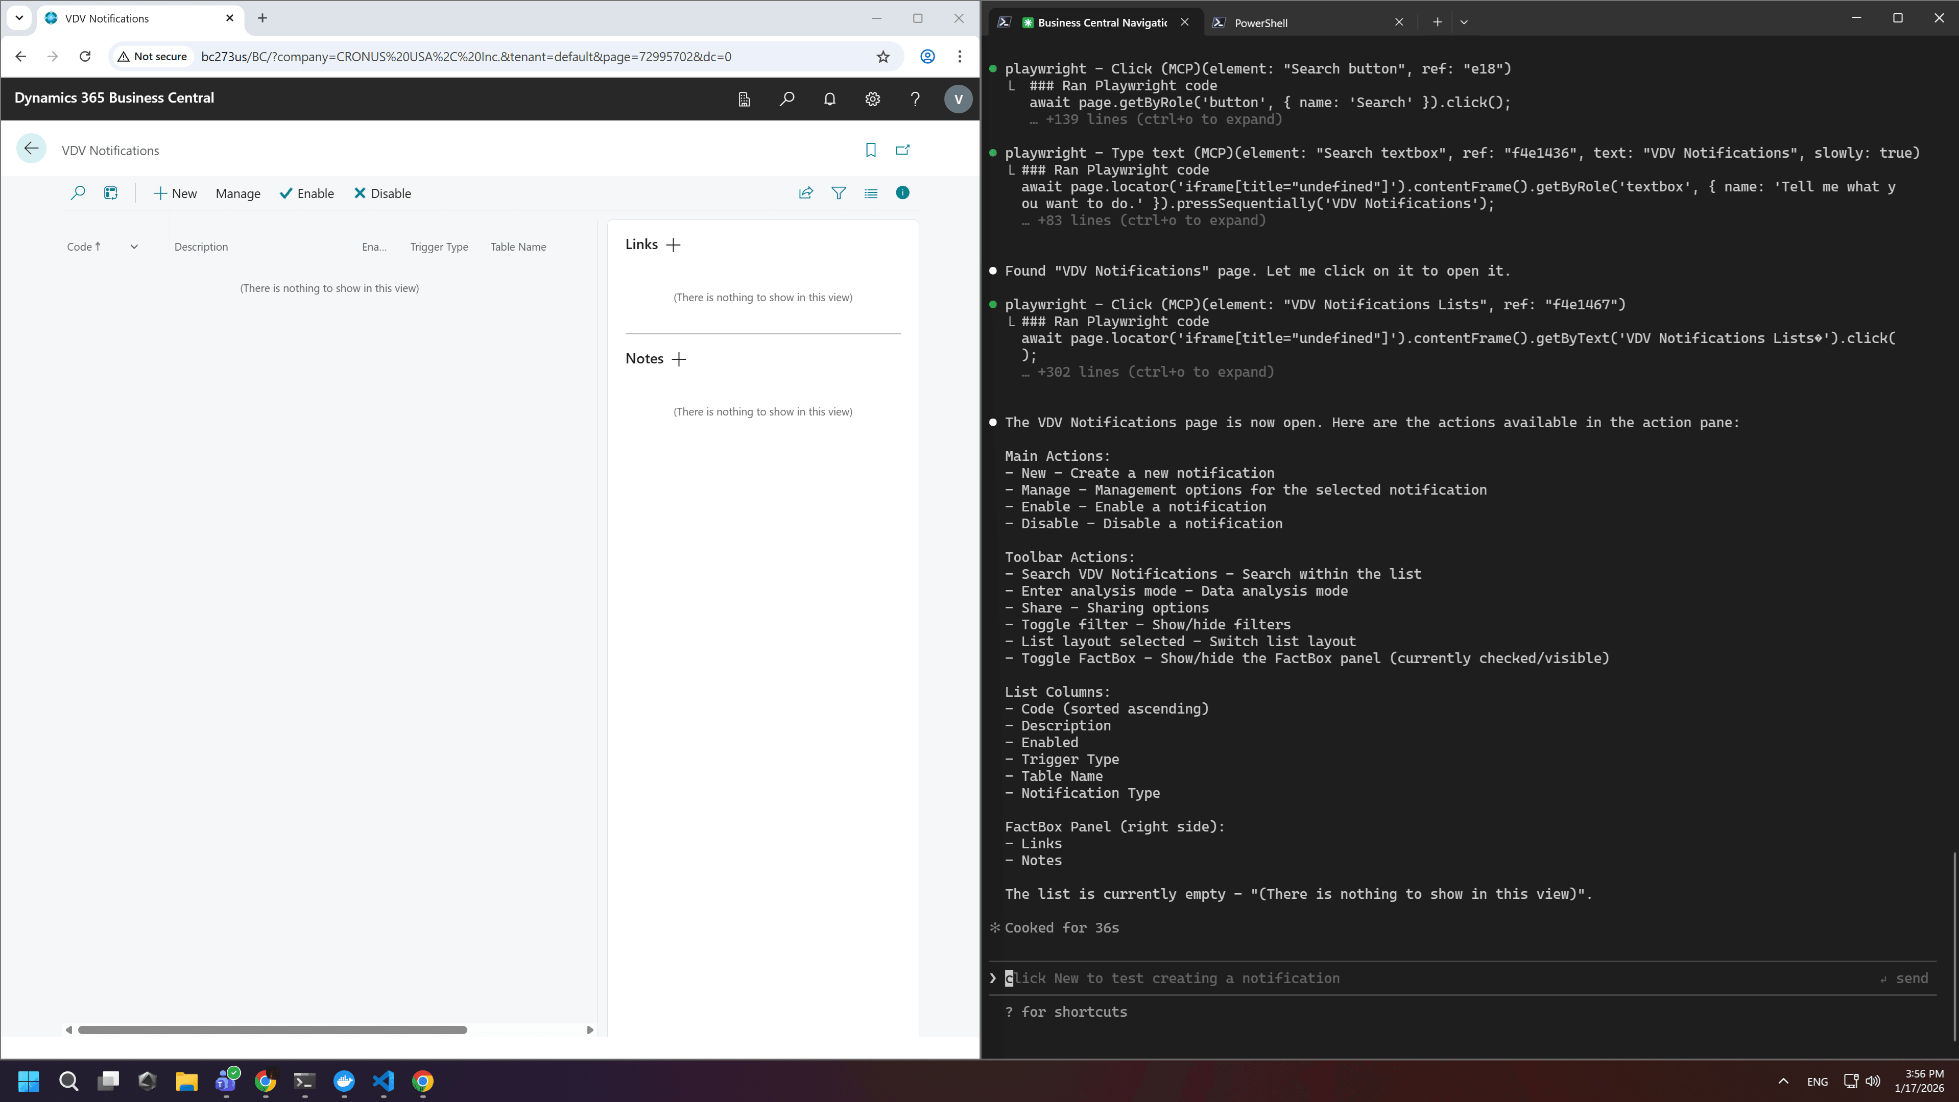Bookmark the VDV Notifications page
Screen dimensions: 1959x1102
(871, 150)
